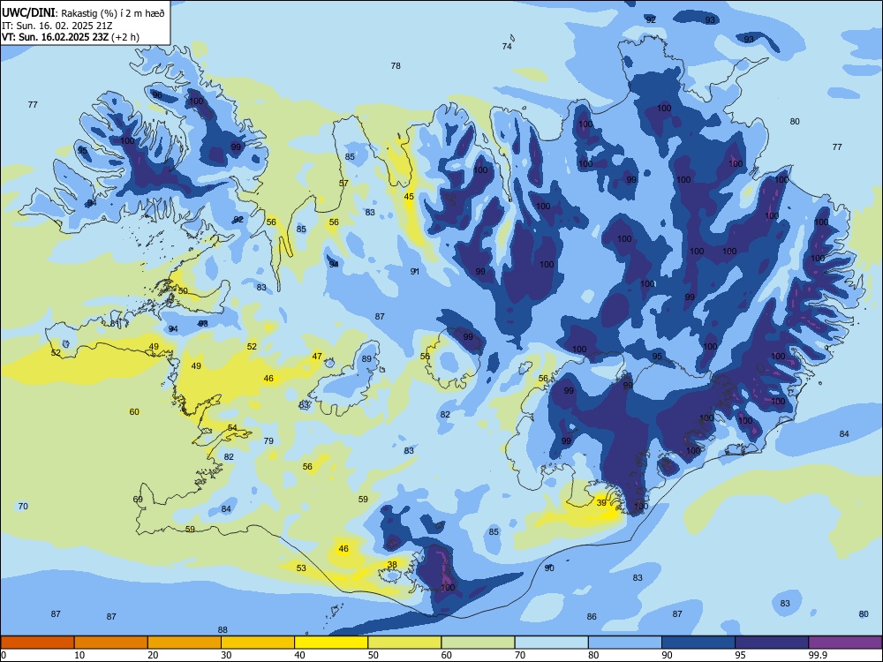Image resolution: width=883 pixels, height=662 pixels.
Task: Click the legend tick label 30
Action: [x=226, y=655]
